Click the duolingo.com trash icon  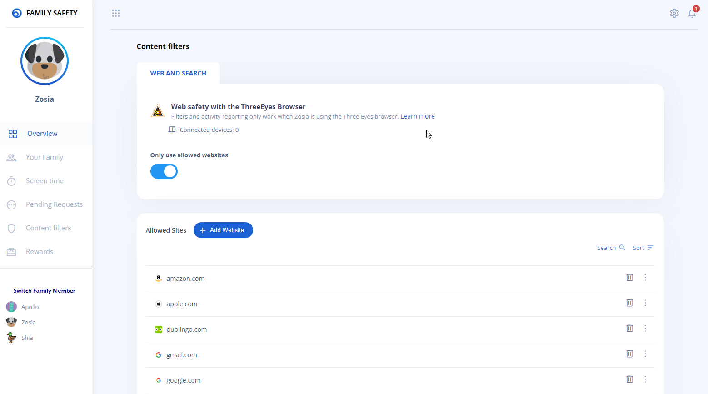(629, 328)
